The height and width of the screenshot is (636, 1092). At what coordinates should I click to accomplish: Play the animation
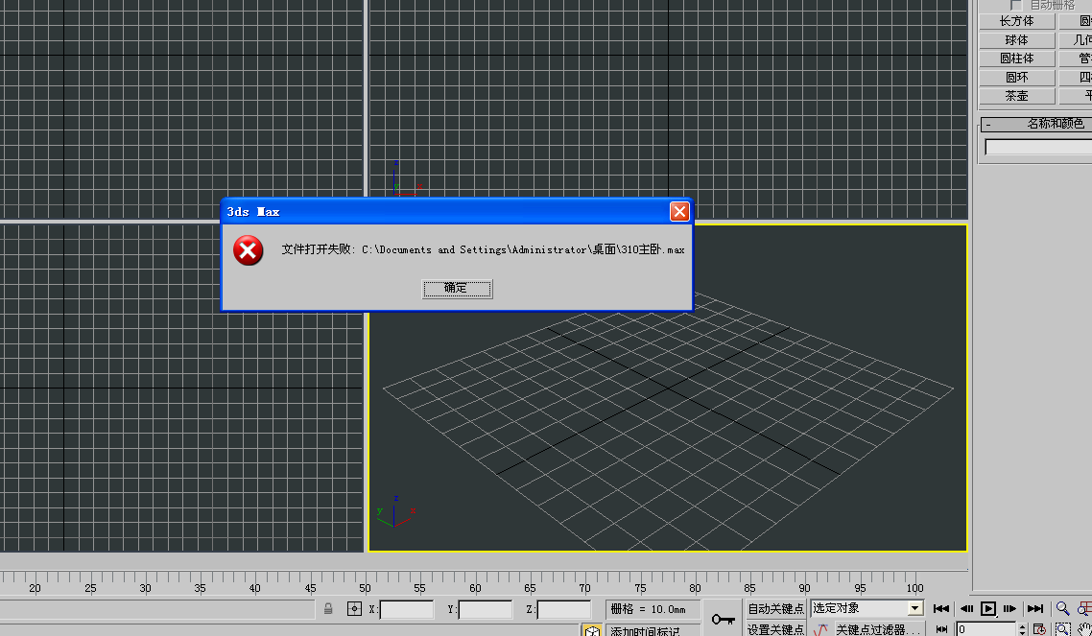coord(988,609)
